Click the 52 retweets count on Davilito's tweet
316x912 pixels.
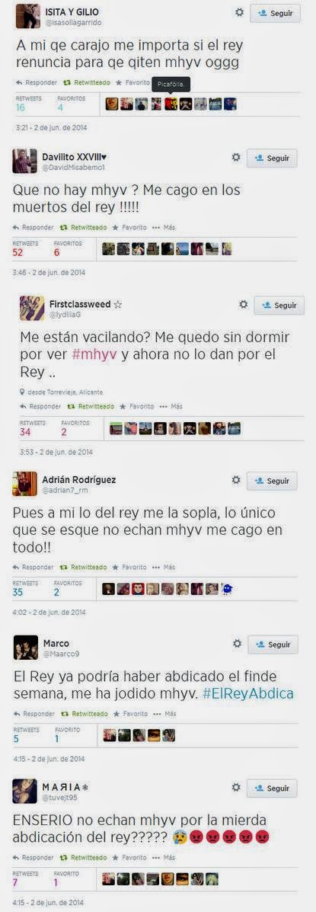coord(18,252)
